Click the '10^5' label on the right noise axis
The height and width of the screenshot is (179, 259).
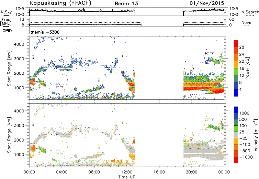tap(234, 9)
